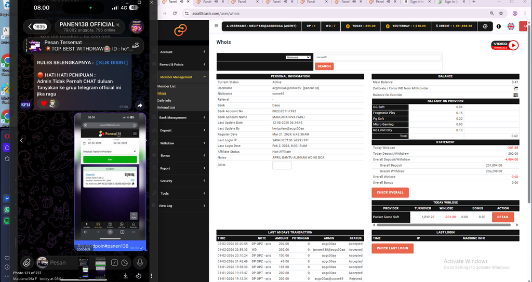Click the bookmark star in address bar
This screenshot has width=532, height=282.
pos(501,14)
